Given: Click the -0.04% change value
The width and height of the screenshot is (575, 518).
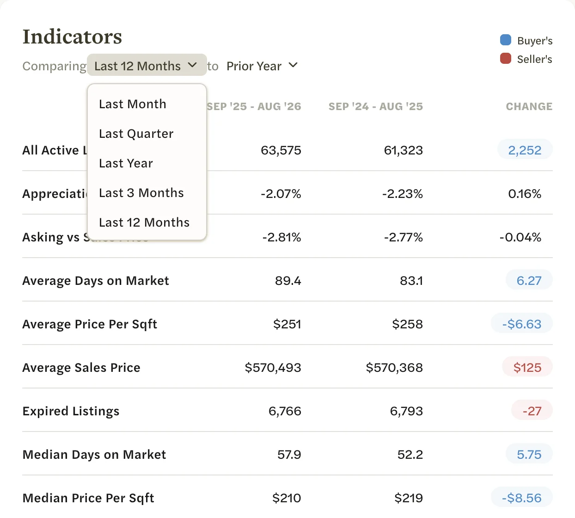Looking at the screenshot, I should (x=520, y=237).
